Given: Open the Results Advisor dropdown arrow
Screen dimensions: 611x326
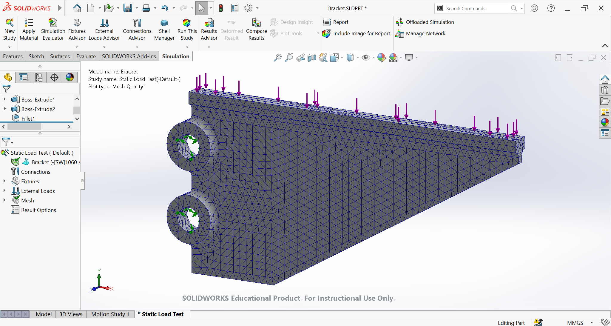Looking at the screenshot, I should pyautogui.click(x=209, y=47).
